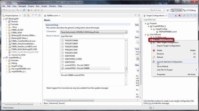Collapse all in Target Configurations panel

(x=188, y=15)
